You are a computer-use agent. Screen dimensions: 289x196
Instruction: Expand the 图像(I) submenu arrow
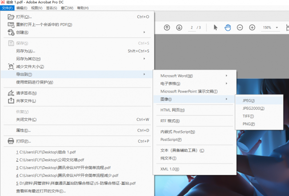pos(226,99)
